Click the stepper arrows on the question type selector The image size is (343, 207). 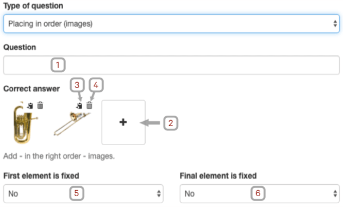coord(335,23)
